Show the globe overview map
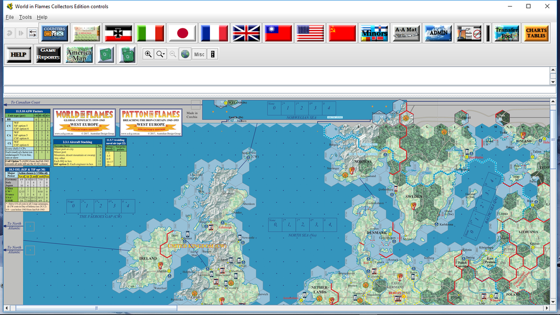This screenshot has height=315, width=560. point(185,54)
